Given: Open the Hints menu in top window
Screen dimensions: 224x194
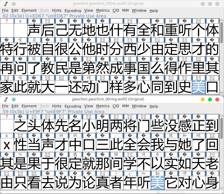Looking at the screenshot, I should tap(57, 11).
